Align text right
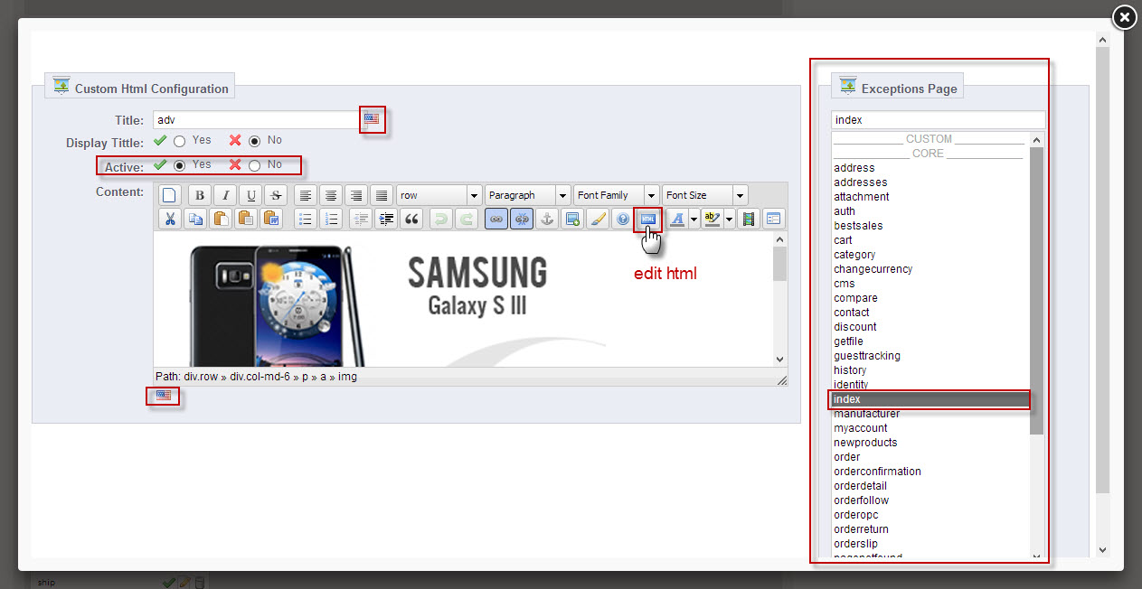Viewport: 1142px width, 589px height. tap(356, 195)
